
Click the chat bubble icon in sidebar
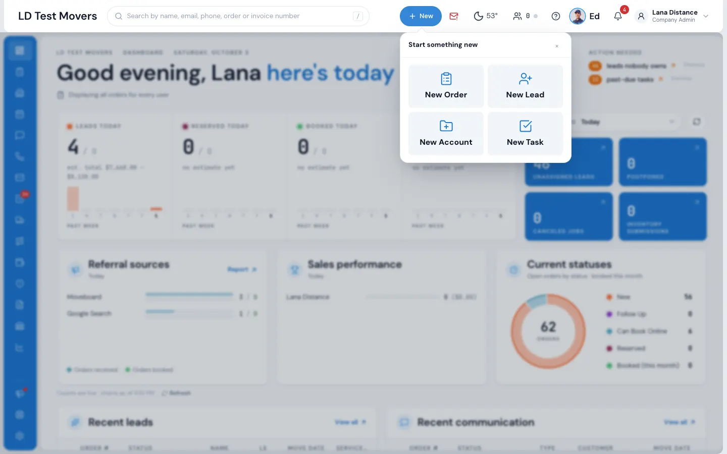point(20,135)
